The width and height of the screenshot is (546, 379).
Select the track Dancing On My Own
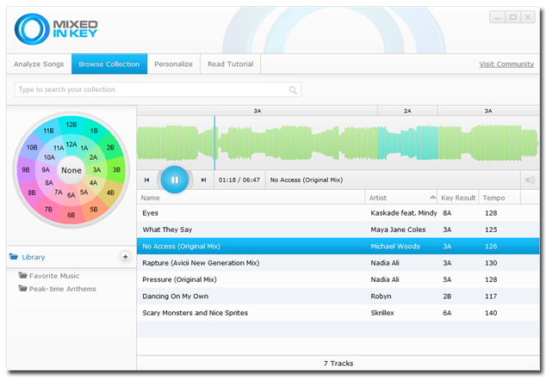[338, 296]
